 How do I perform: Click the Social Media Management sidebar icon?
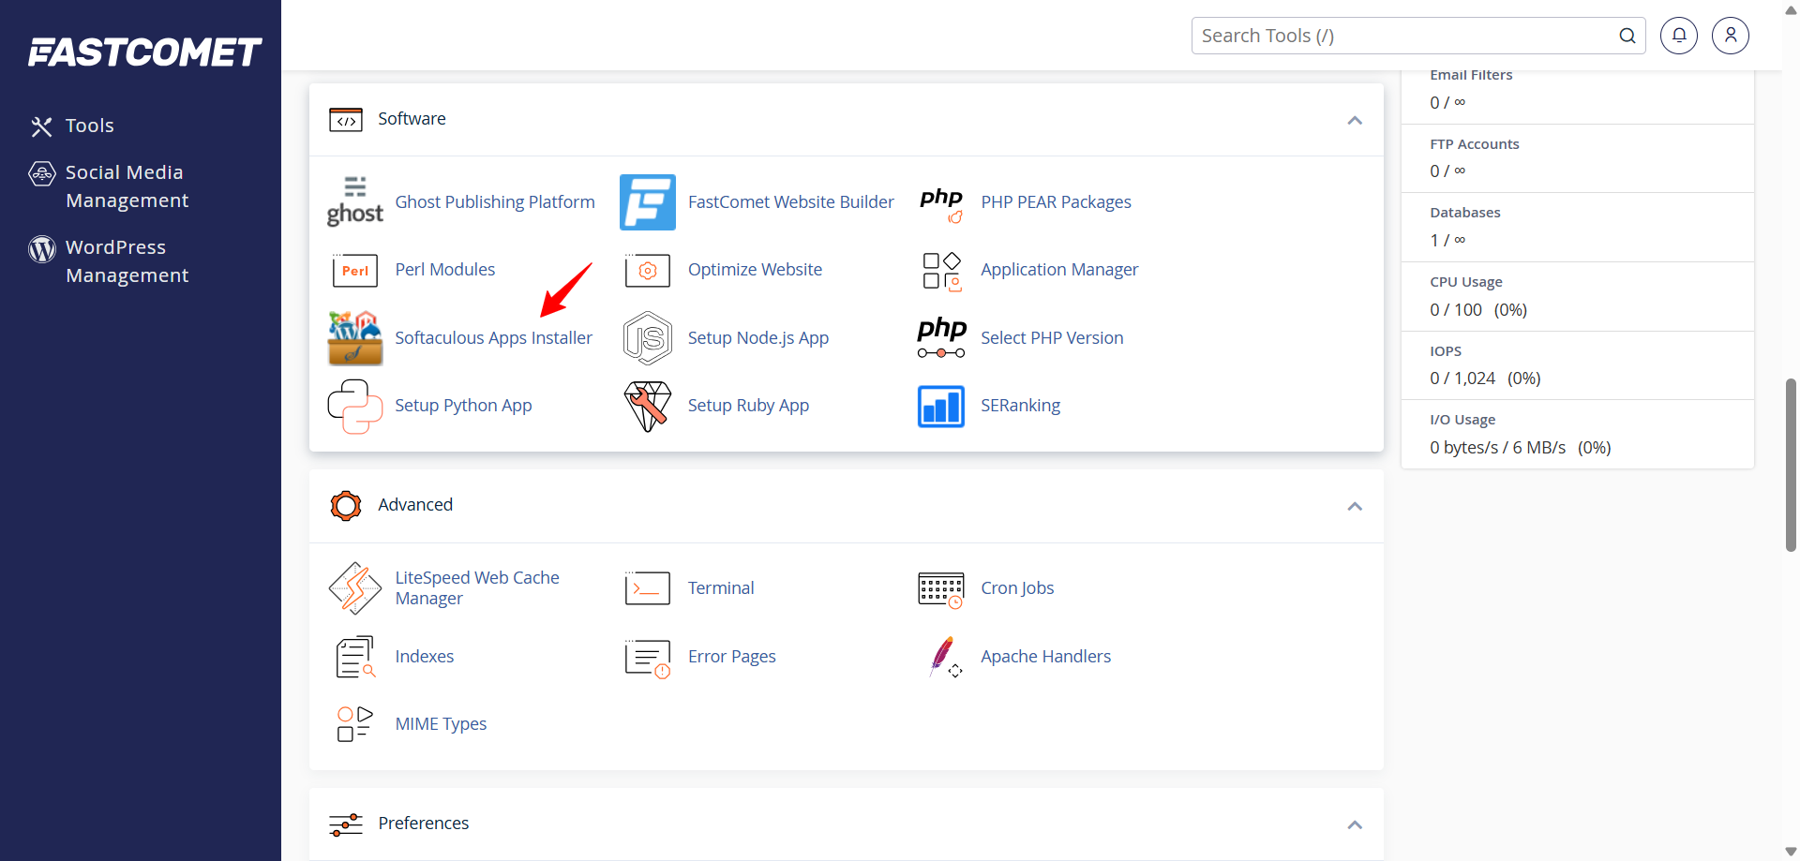click(x=42, y=173)
